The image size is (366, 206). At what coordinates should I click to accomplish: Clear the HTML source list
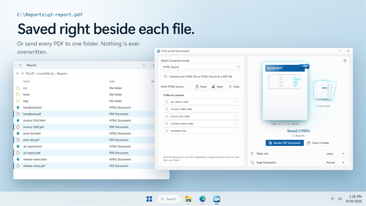pyautogui.click(x=234, y=87)
